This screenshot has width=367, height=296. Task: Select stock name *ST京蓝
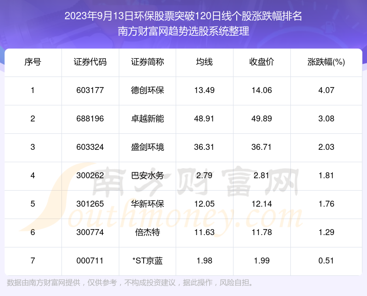tap(147, 261)
